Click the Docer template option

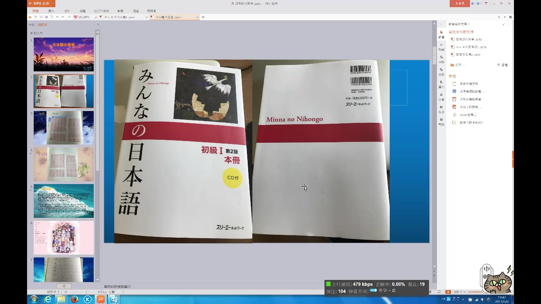464,114
